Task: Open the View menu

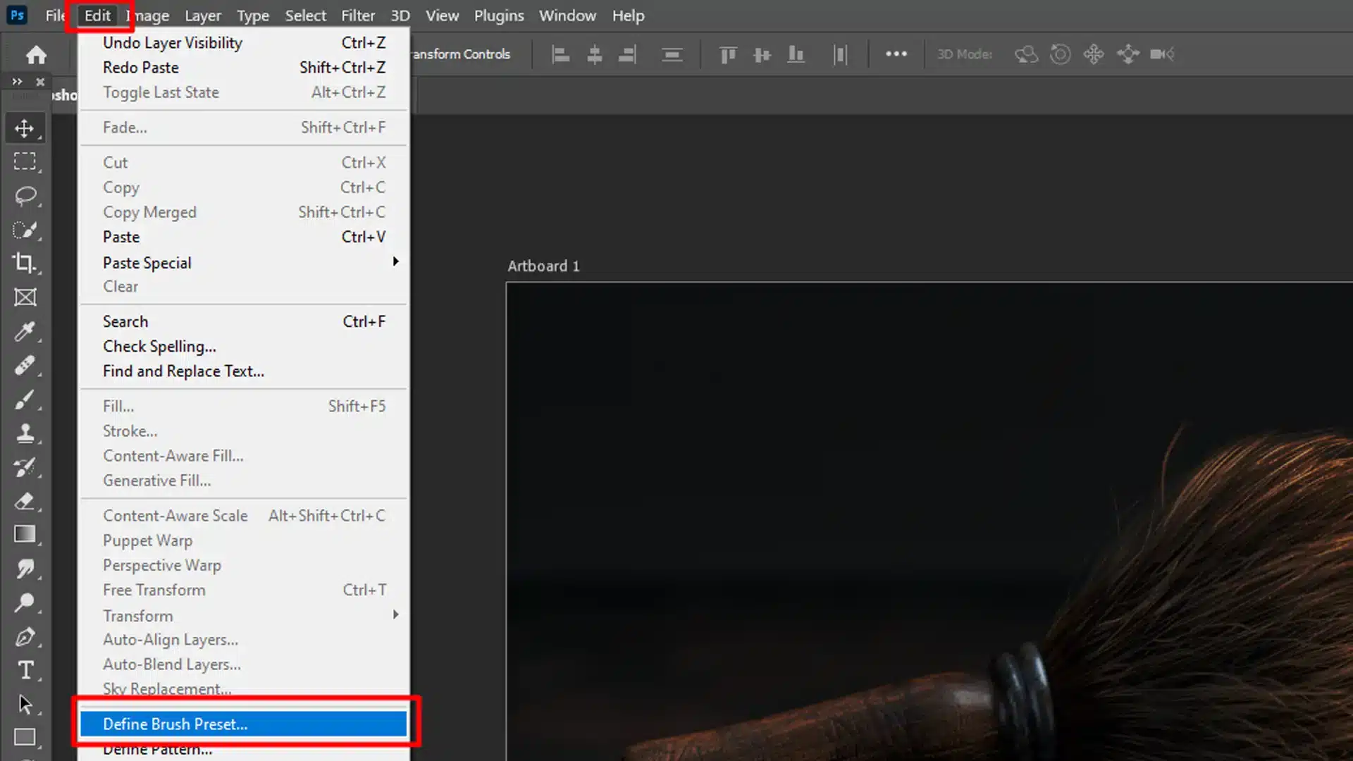Action: click(x=442, y=16)
